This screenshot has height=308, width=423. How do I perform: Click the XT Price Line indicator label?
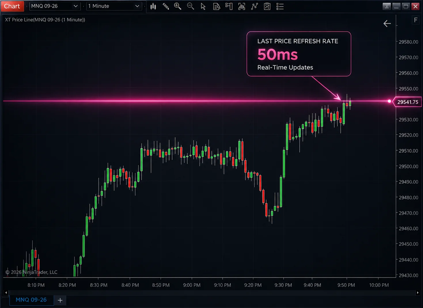[x=45, y=20]
